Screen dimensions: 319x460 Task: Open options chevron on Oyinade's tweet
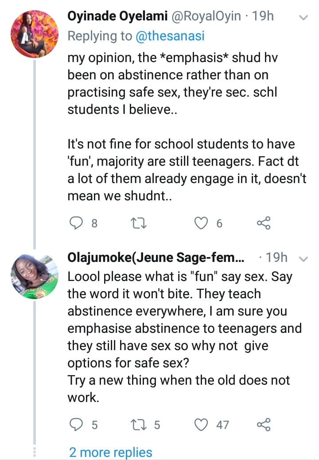[304, 18]
